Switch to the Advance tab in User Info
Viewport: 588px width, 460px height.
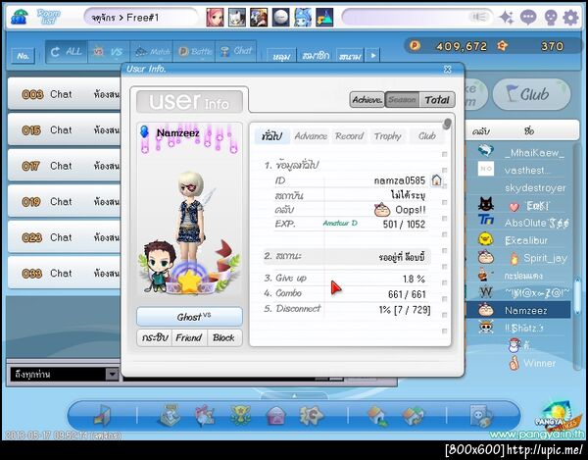click(x=311, y=135)
